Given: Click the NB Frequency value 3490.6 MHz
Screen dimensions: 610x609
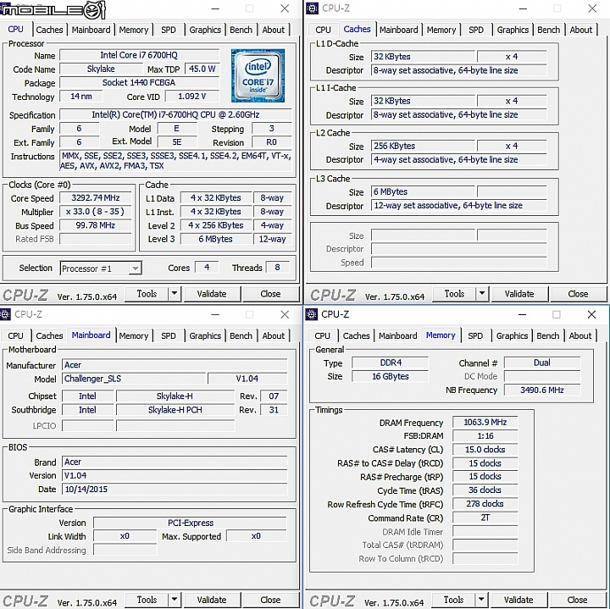Looking at the screenshot, I should [x=542, y=390].
